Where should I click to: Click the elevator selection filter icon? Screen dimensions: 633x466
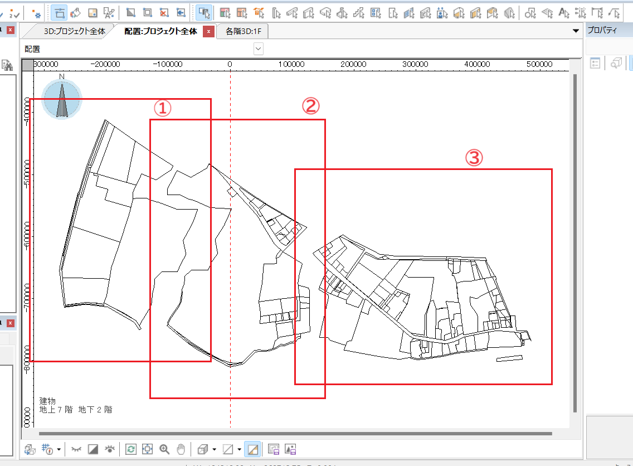click(444, 12)
